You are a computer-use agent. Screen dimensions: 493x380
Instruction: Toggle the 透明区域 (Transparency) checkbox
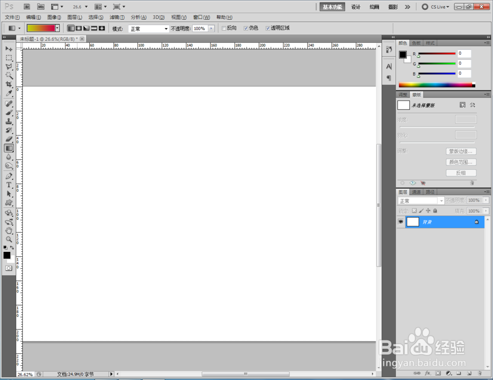(x=268, y=28)
